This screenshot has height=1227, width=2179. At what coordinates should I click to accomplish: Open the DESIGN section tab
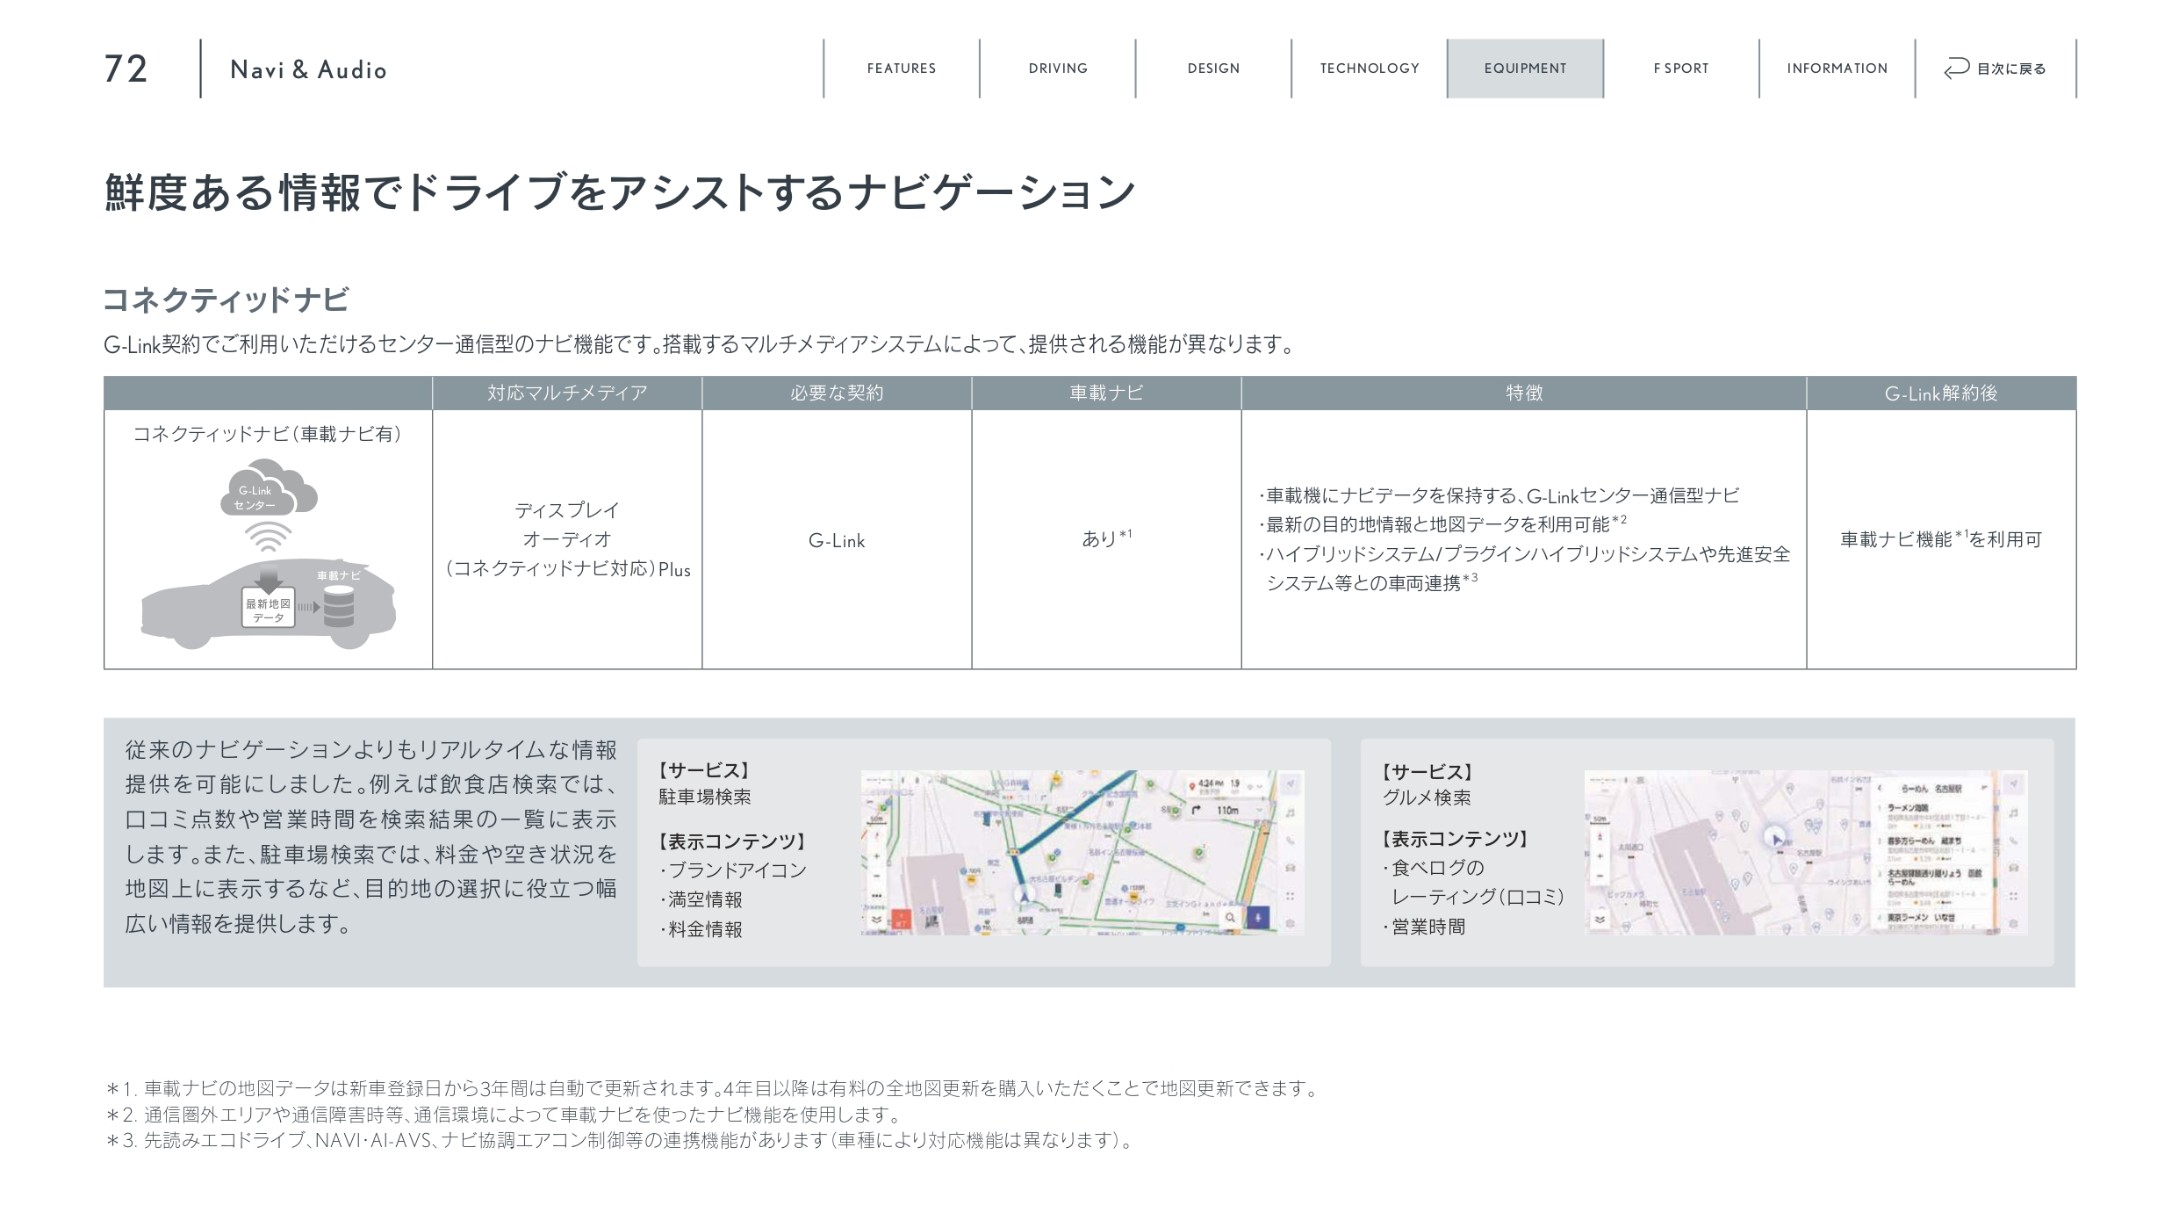click(1213, 69)
